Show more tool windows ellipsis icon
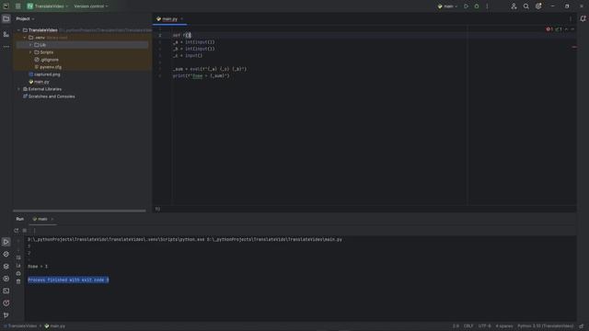The width and height of the screenshot is (589, 331). 6,47
